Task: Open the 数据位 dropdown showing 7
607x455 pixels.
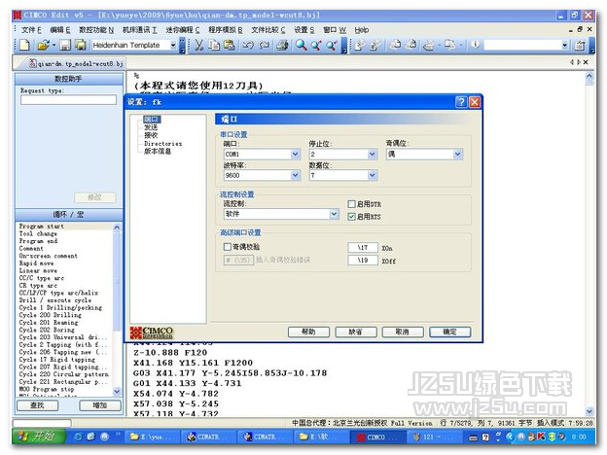Action: (372, 175)
